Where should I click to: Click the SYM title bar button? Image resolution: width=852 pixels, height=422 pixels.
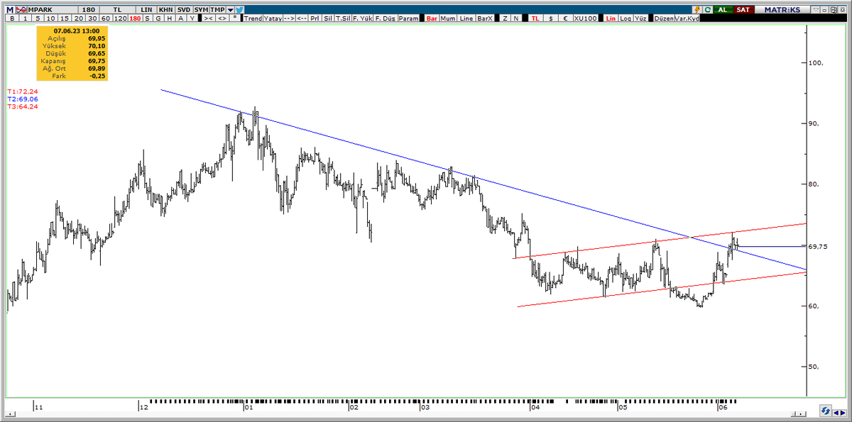(x=202, y=9)
